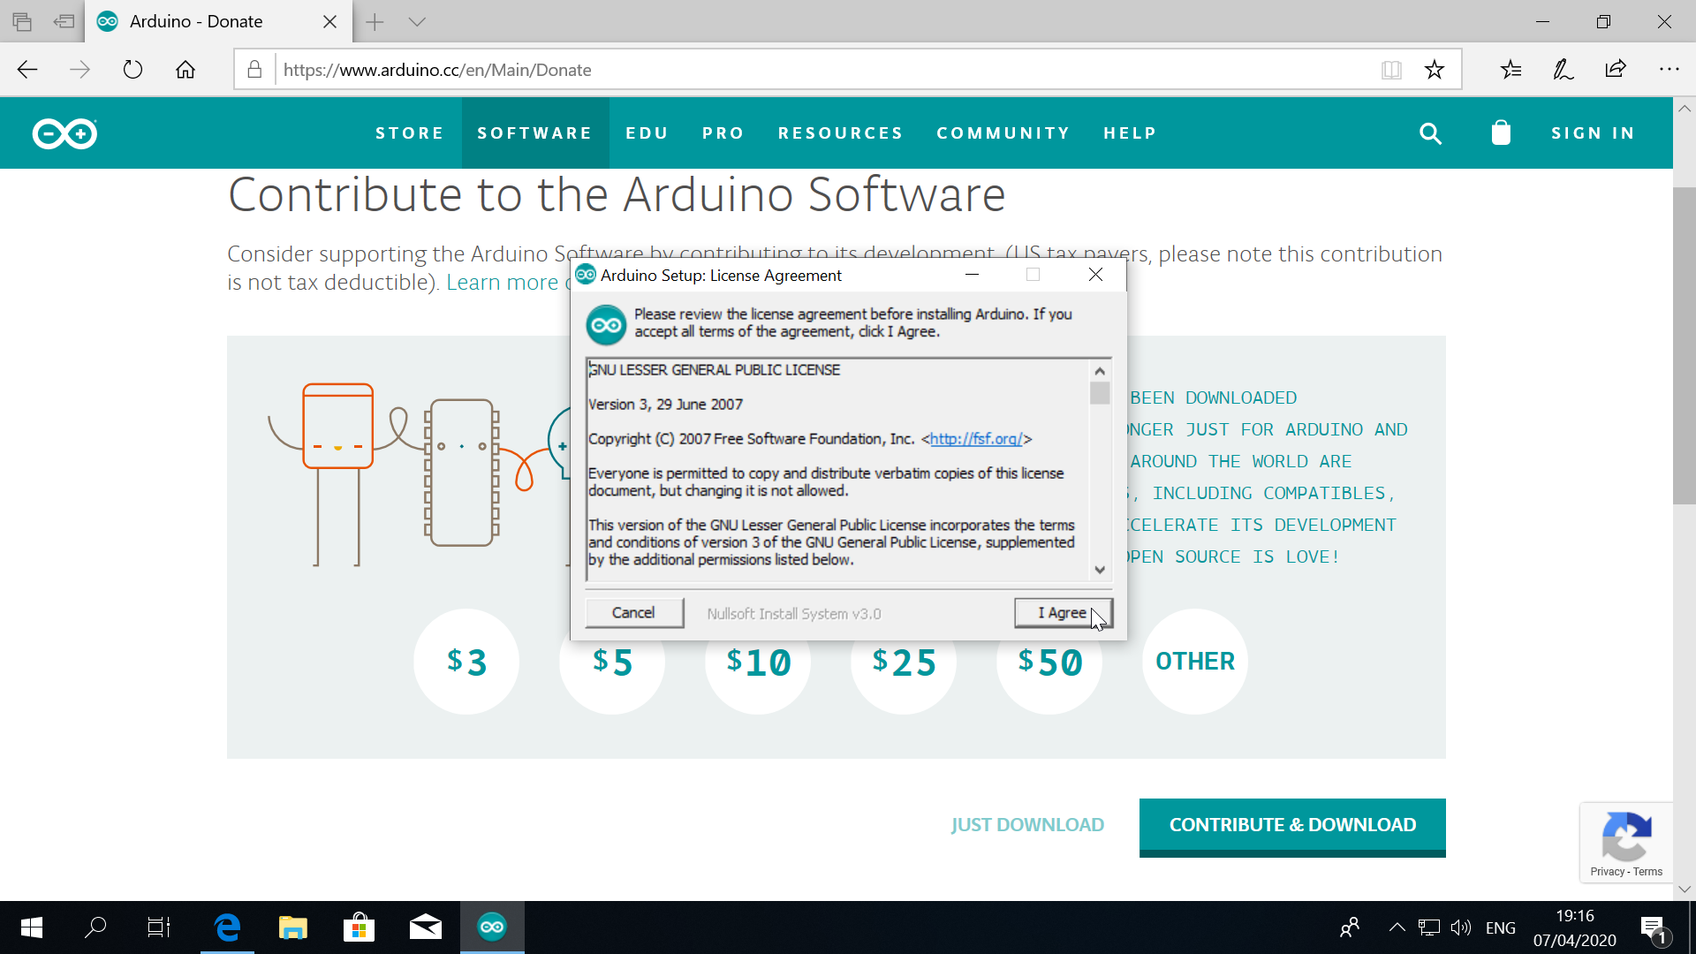Viewport: 1696px width, 954px height.
Task: Go to browser home page icon
Action: [x=185, y=70]
